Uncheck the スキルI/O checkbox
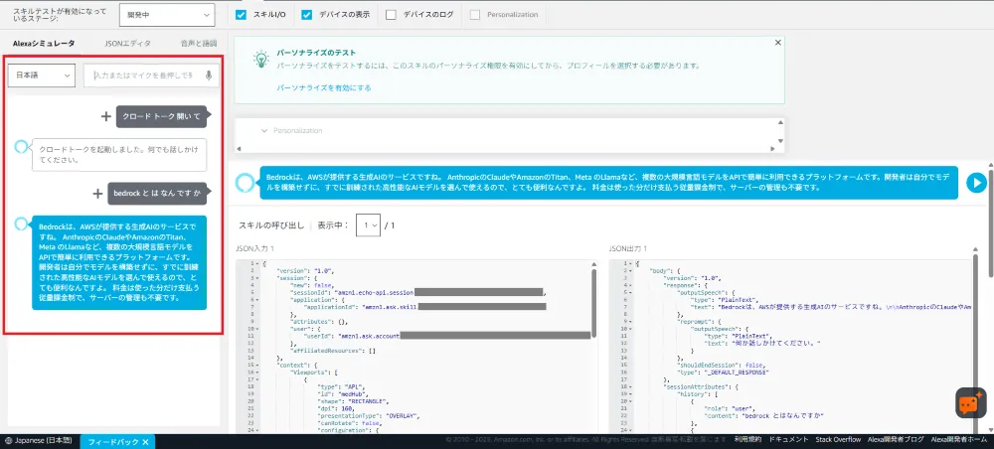Viewport: 994px width, 449px height. click(x=242, y=15)
